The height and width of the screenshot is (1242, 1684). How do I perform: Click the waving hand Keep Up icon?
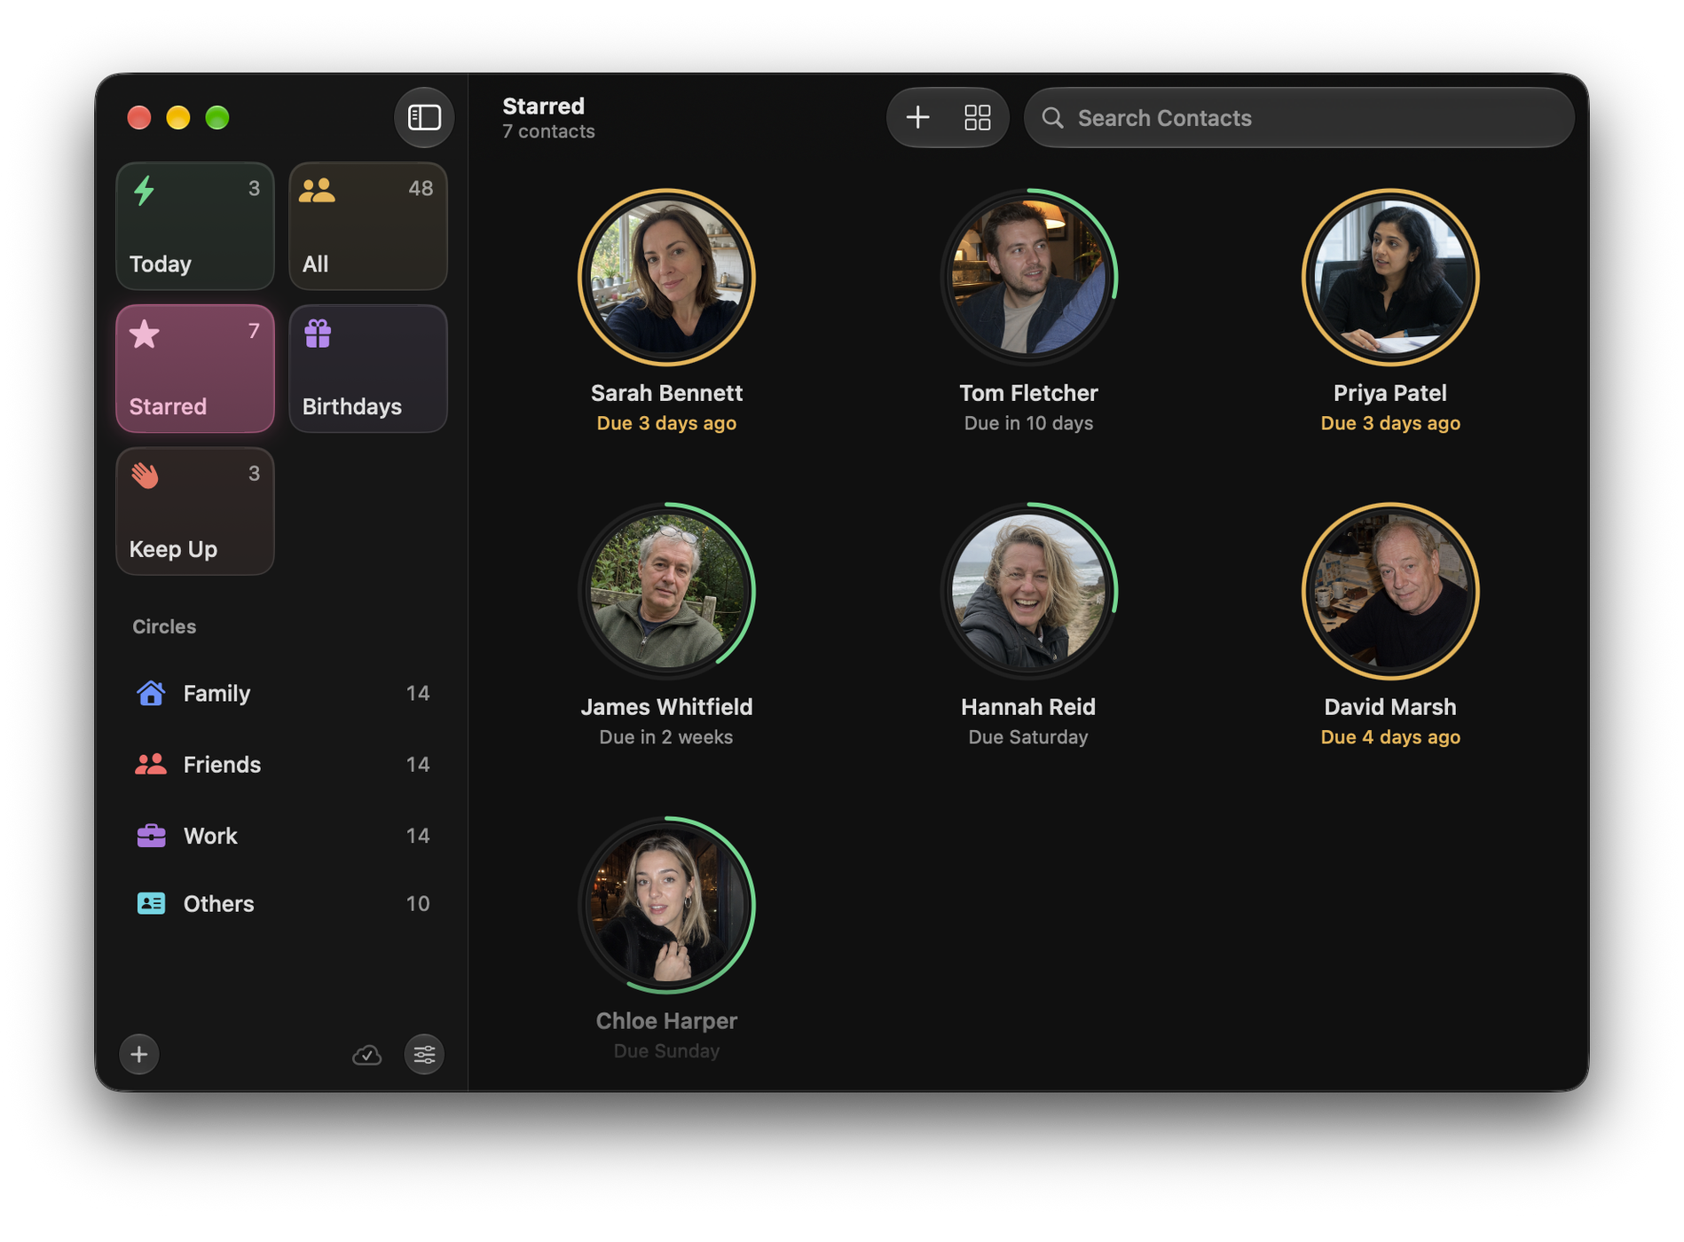[145, 475]
